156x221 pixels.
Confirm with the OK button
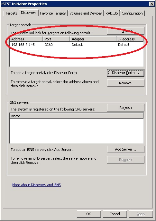(x=89, y=214)
